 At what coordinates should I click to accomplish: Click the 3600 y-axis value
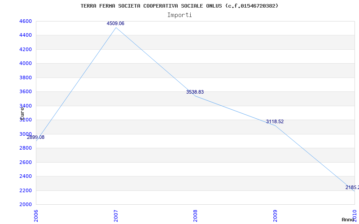click(25, 92)
